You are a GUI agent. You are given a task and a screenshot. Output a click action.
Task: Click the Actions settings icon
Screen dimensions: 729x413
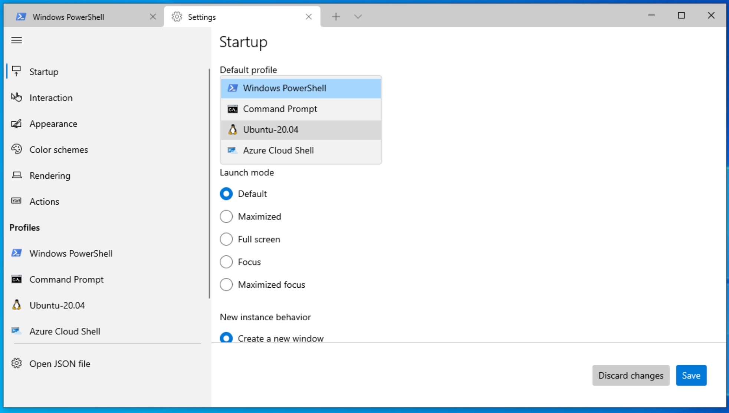(x=17, y=201)
